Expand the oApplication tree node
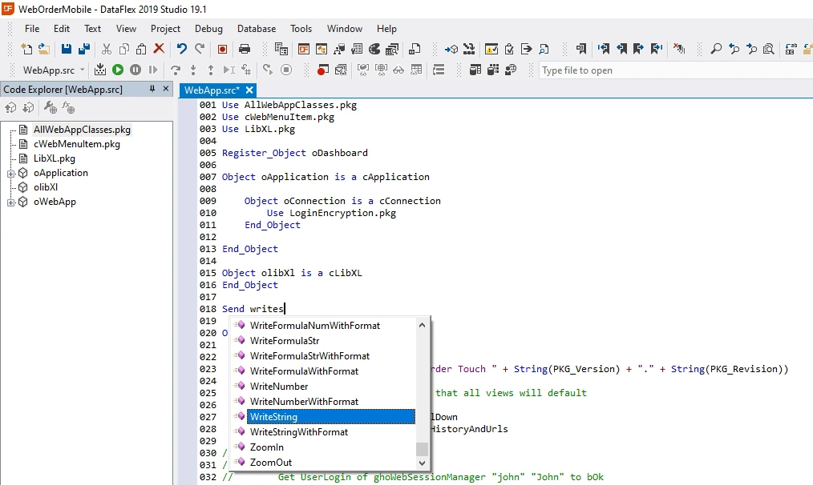Image resolution: width=813 pixels, height=485 pixels. (11, 174)
